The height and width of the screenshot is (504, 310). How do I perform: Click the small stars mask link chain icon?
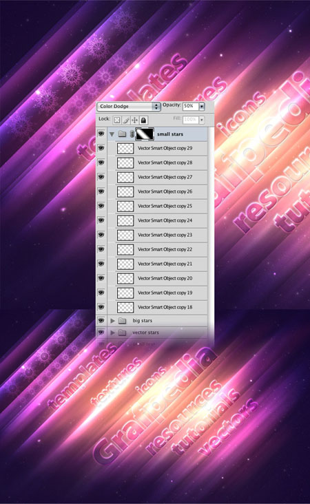click(x=132, y=134)
